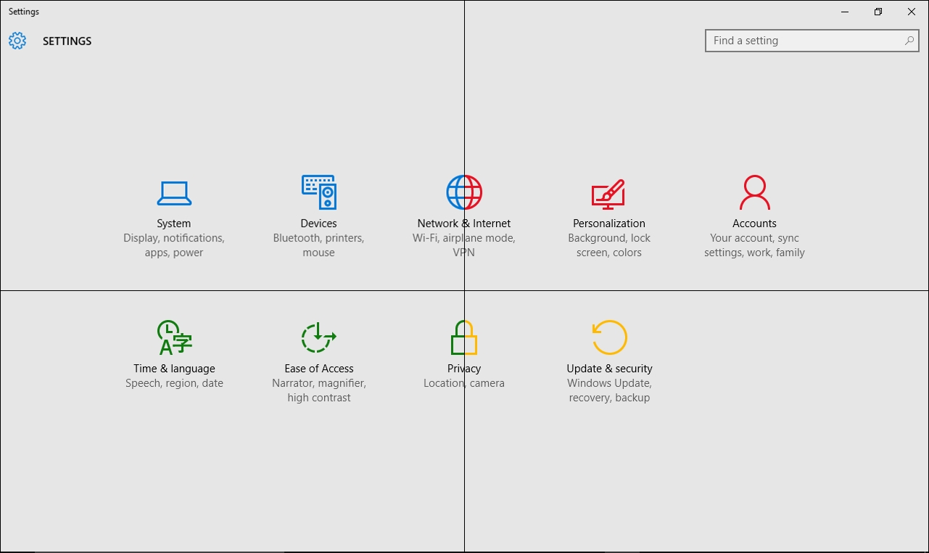Open Time & language clock icon
The image size is (929, 553).
[x=174, y=337]
